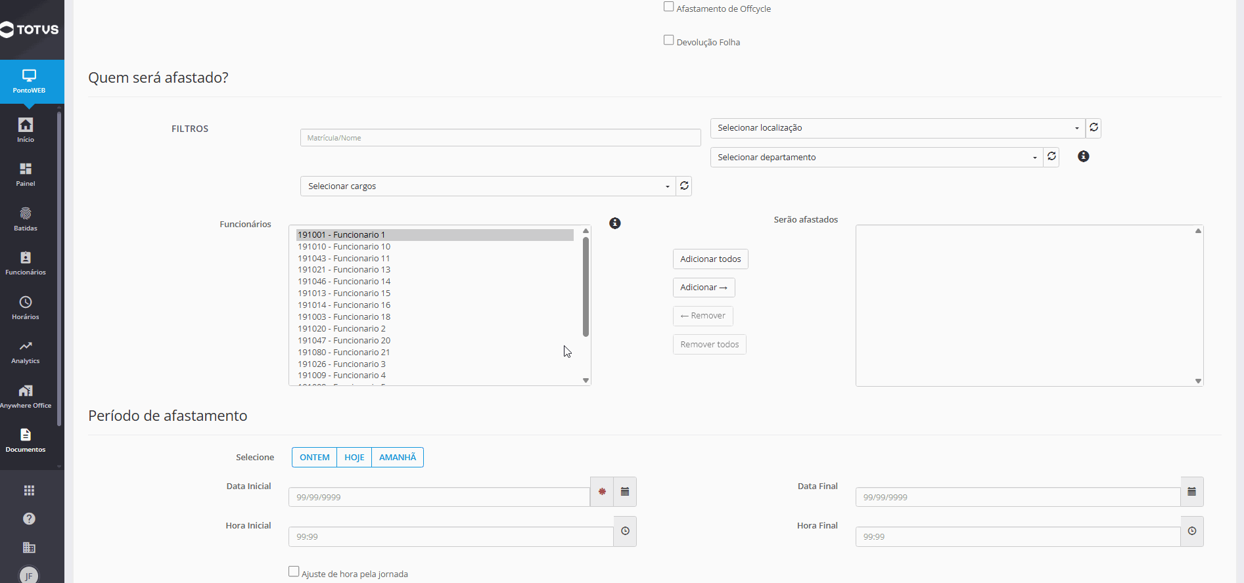Expand Selecionar departamento dropdown

[877, 157]
